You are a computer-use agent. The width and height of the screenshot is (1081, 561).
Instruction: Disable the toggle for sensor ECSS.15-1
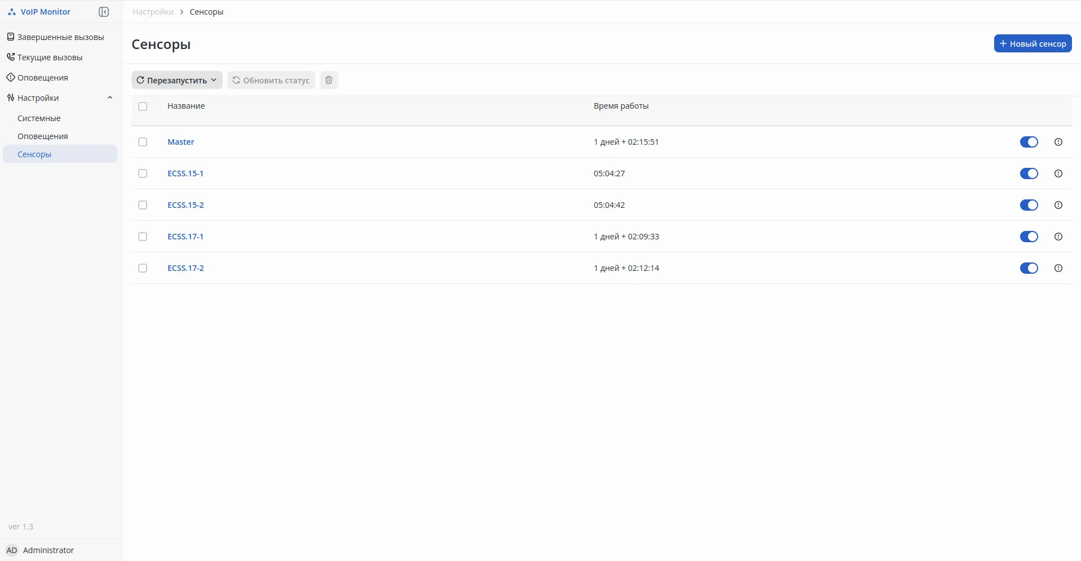[1029, 173]
